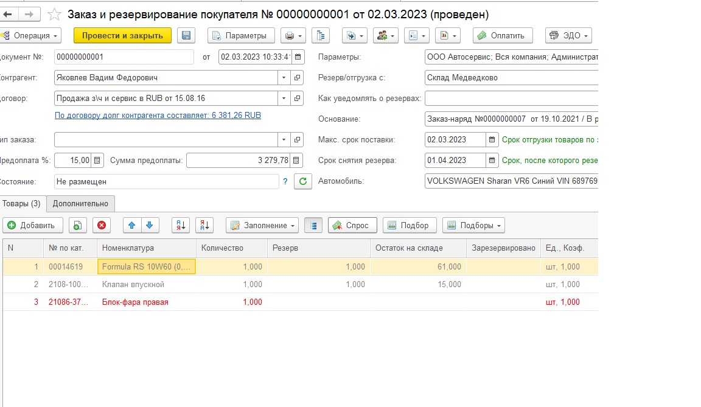Click the Как уведомлять о резервах field
The height and width of the screenshot is (407, 701).
pyautogui.click(x=511, y=99)
